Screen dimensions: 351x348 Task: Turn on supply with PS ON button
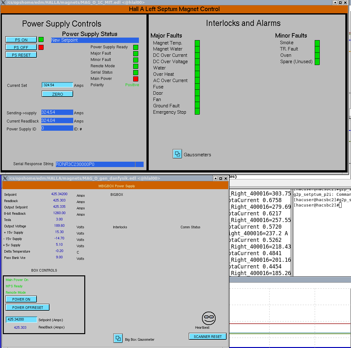(21, 40)
